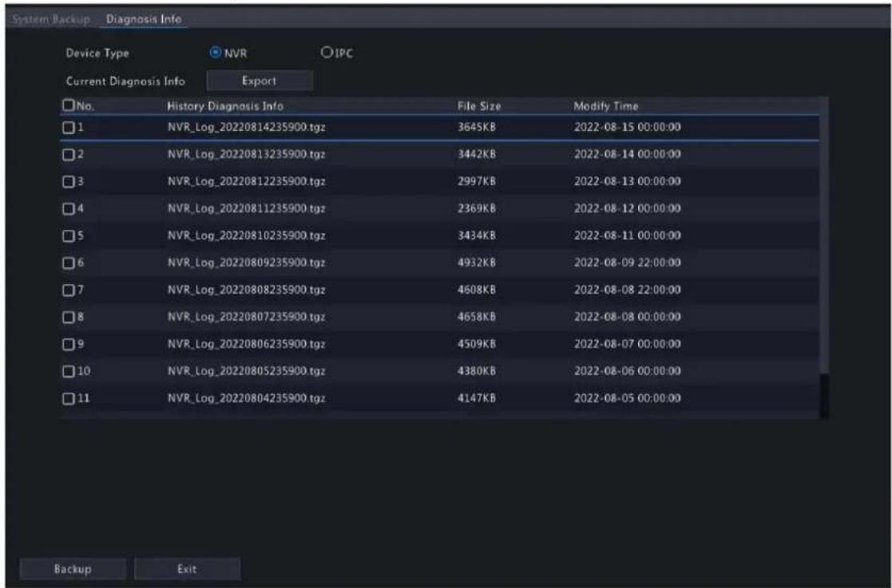Select IPC device type radio button

tap(327, 53)
